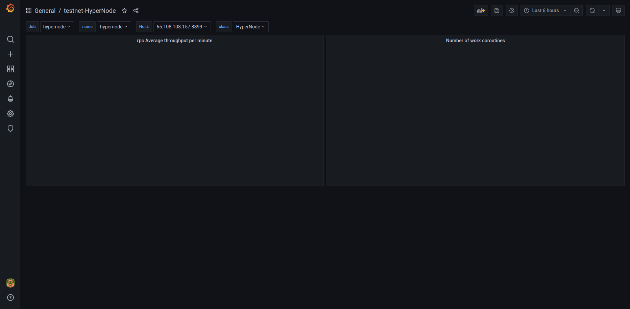The image size is (630, 309).
Task: Open the auto-refresh interval dropdown
Action: pos(604,10)
